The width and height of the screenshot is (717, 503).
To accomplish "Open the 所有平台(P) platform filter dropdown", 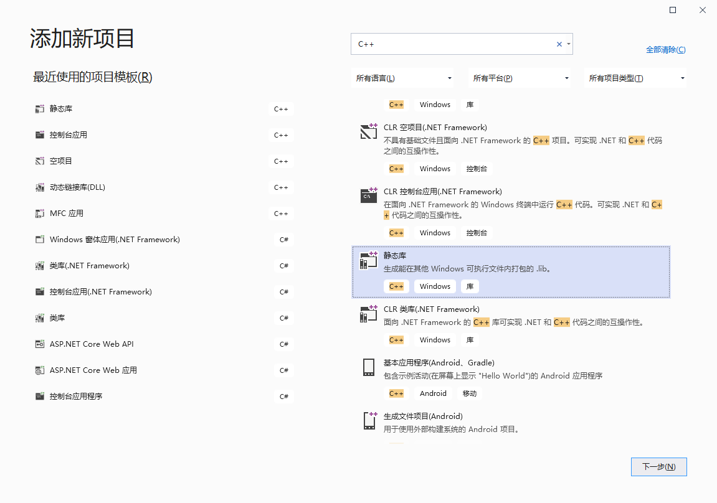I will click(x=521, y=78).
